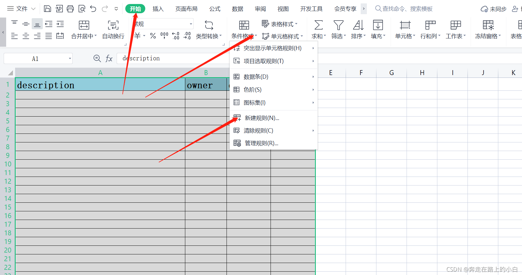
Task: Toggle right align button
Action: pyautogui.click(x=37, y=36)
